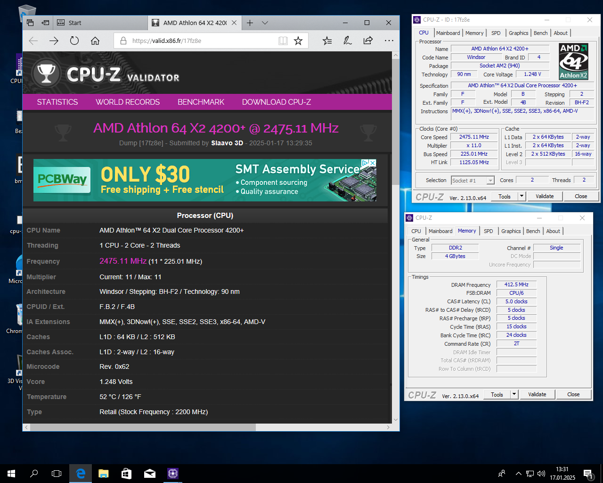Select SPD tab in upper CPU-Z window
Viewport: 603px width, 483px height.
click(x=496, y=33)
